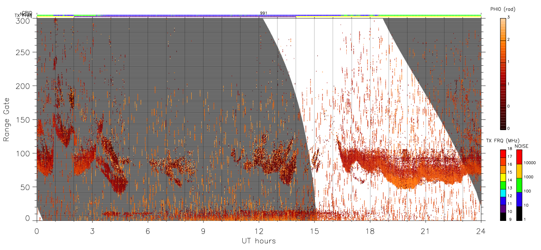The image size is (541, 250).
Task: Click the black NOISE swatch between 1 and 10
Action: click(x=519, y=213)
